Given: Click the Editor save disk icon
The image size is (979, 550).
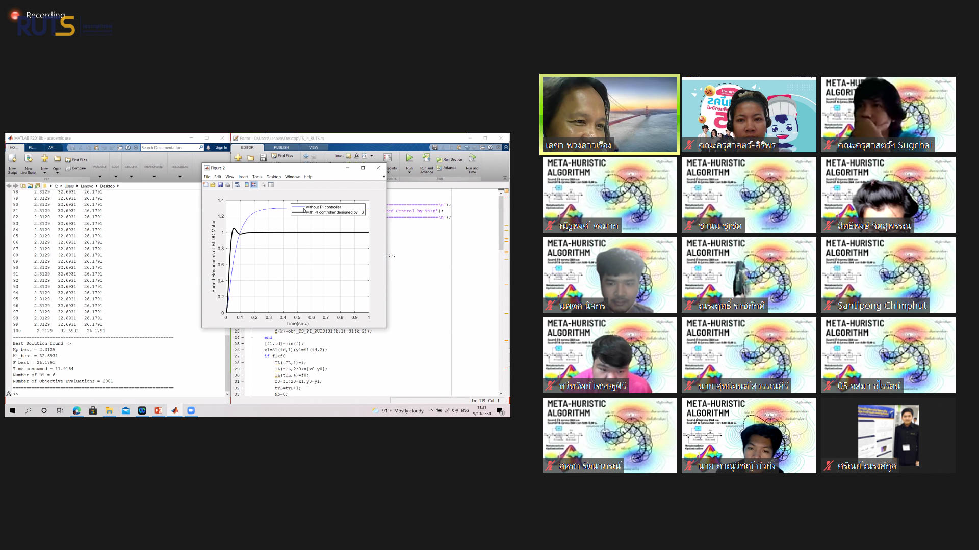Looking at the screenshot, I should click(x=263, y=158).
